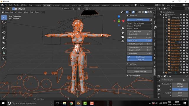The height and width of the screenshot is (106, 189).
Task: Click the proportional editing icon in the header
Action: (87, 9)
